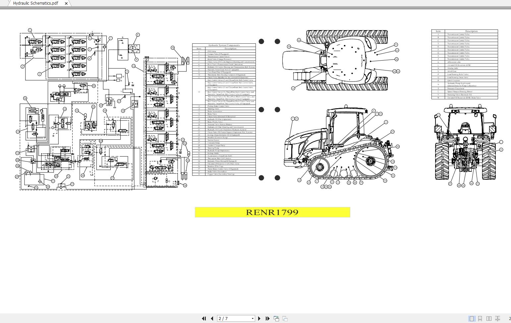
Task: Enable single page layout view
Action: [x=471, y=319]
